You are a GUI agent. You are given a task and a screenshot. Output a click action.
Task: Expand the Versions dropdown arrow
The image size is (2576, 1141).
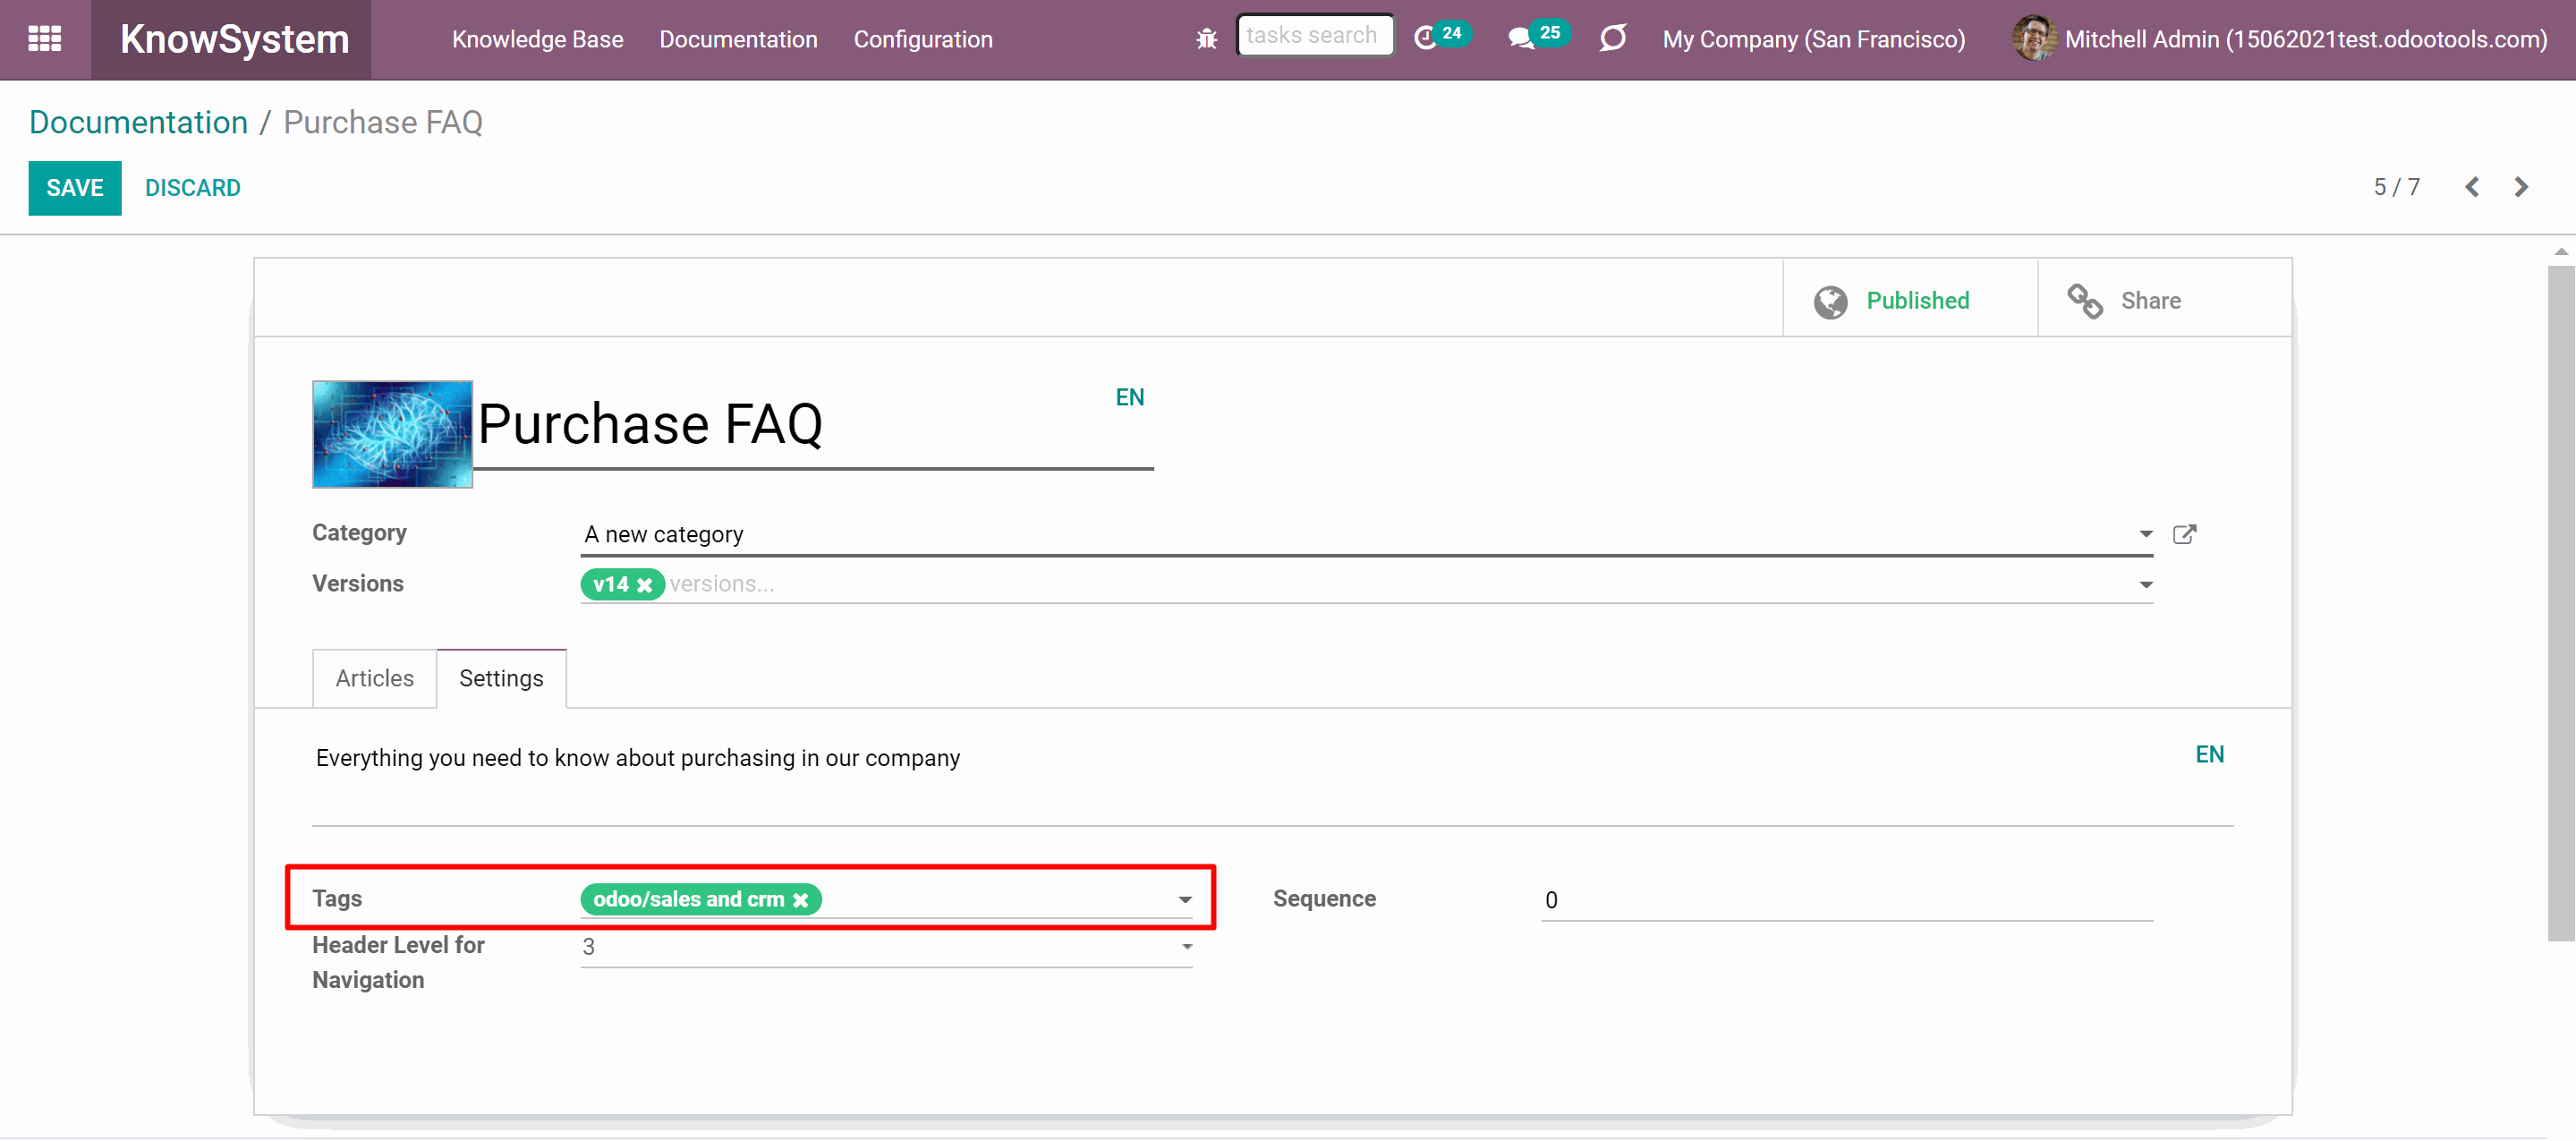tap(2145, 585)
